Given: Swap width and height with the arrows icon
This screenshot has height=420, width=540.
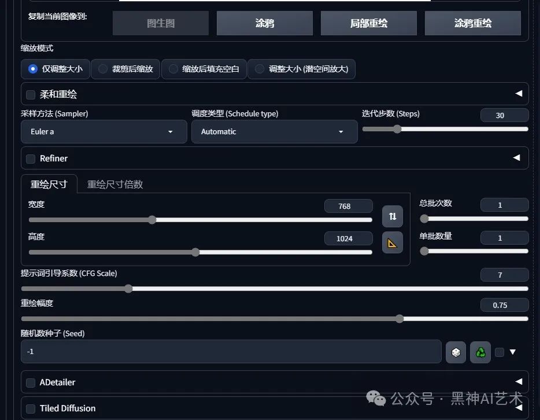Looking at the screenshot, I should [392, 216].
